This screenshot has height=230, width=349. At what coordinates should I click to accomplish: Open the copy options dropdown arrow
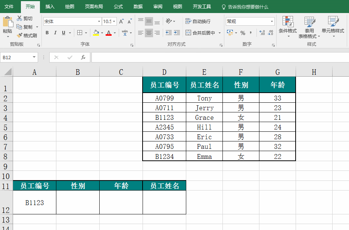37,27
